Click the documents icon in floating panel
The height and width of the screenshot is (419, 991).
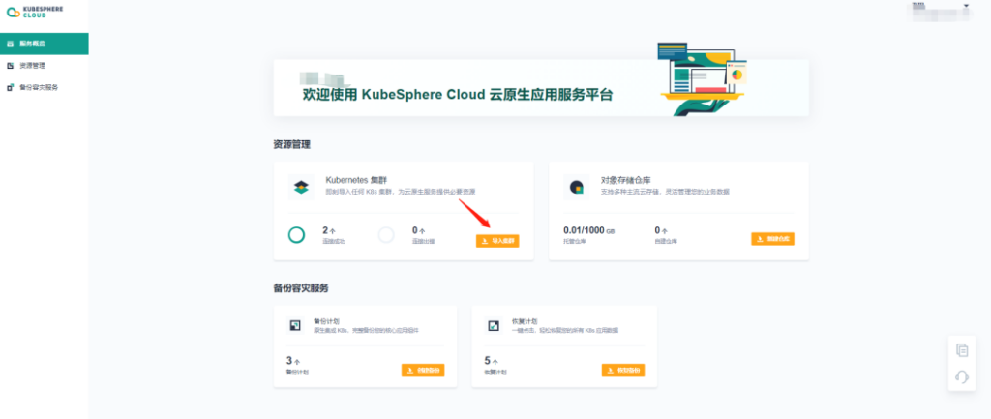pos(962,350)
